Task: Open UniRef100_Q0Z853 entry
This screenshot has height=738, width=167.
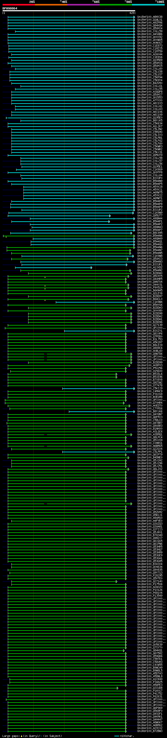Action: click(x=150, y=97)
